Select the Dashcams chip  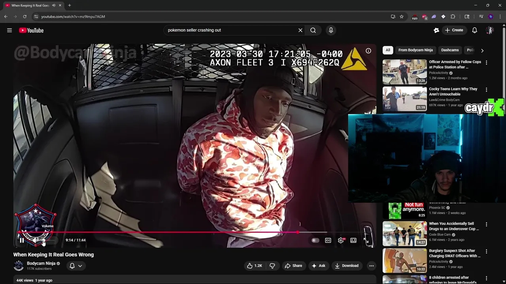(450, 50)
